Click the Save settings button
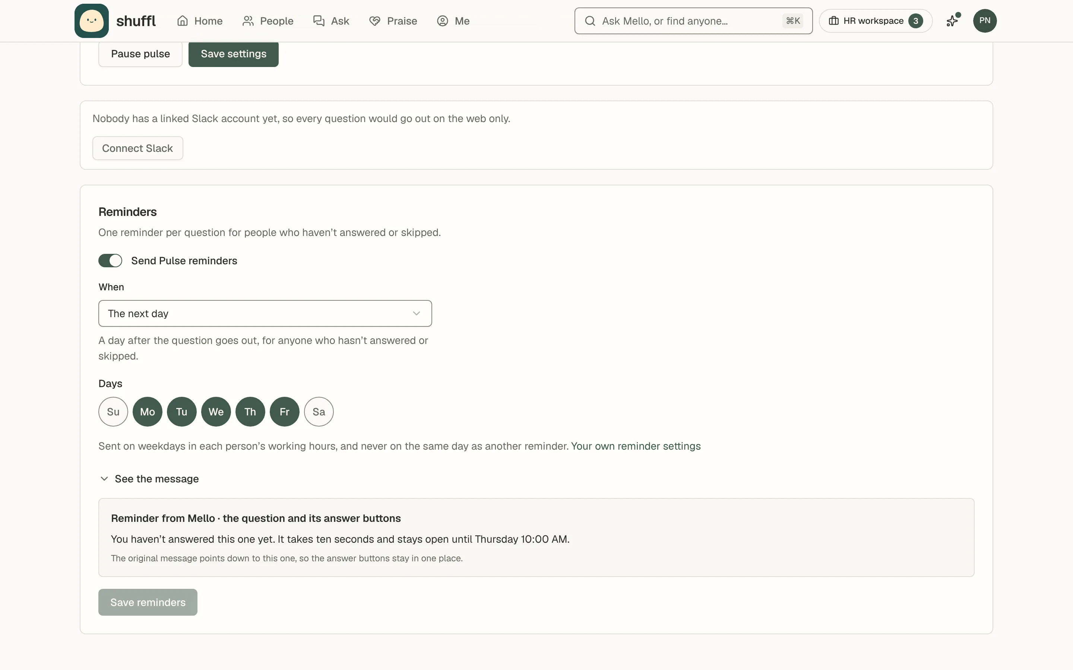The image size is (1073, 670). (234, 54)
